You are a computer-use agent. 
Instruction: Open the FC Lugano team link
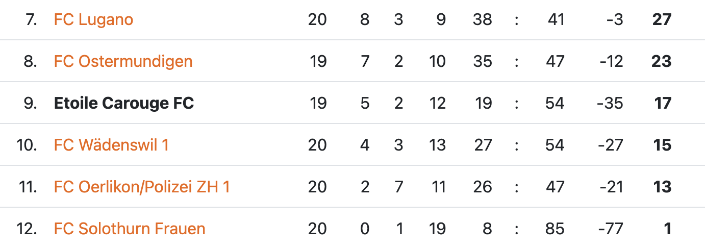(x=93, y=19)
